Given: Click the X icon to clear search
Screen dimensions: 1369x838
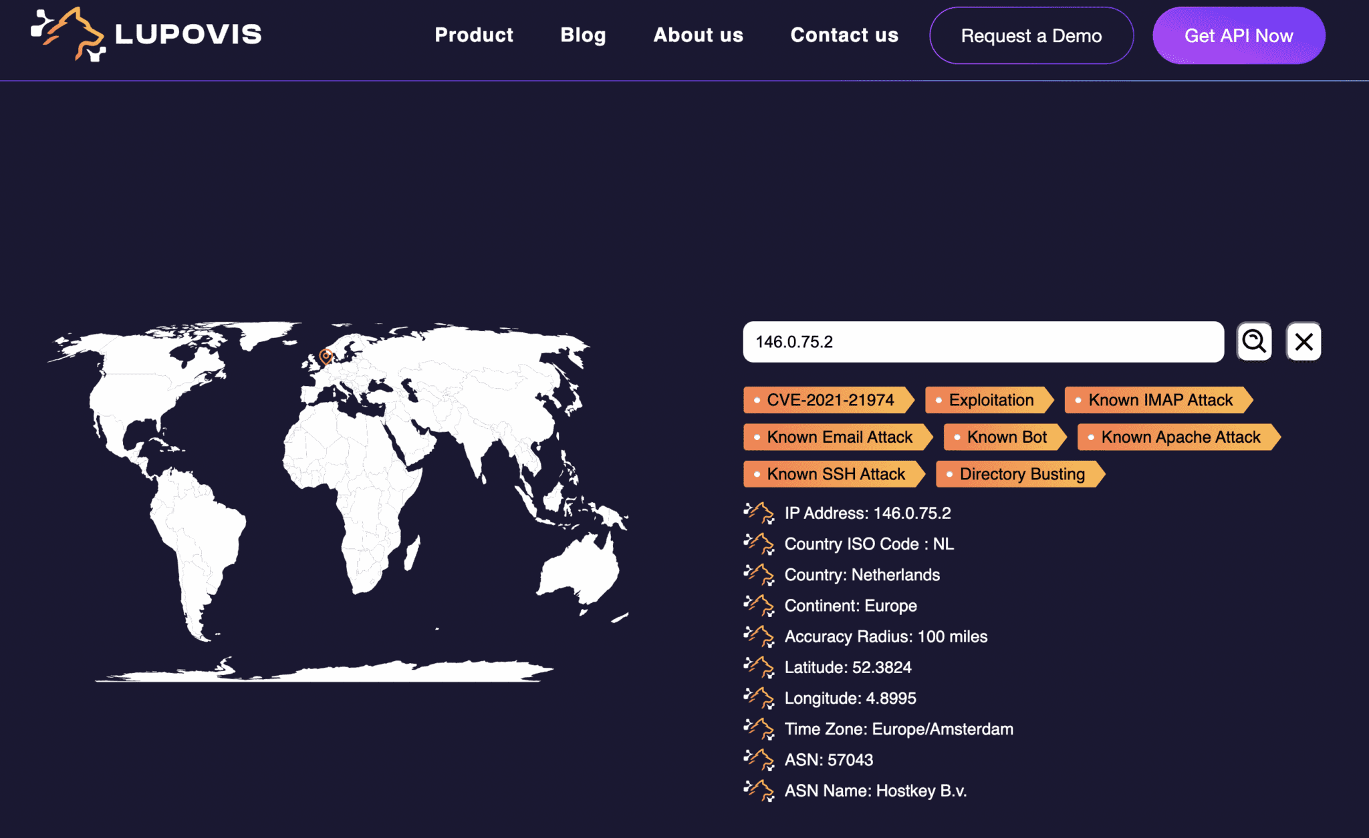Looking at the screenshot, I should (x=1303, y=342).
